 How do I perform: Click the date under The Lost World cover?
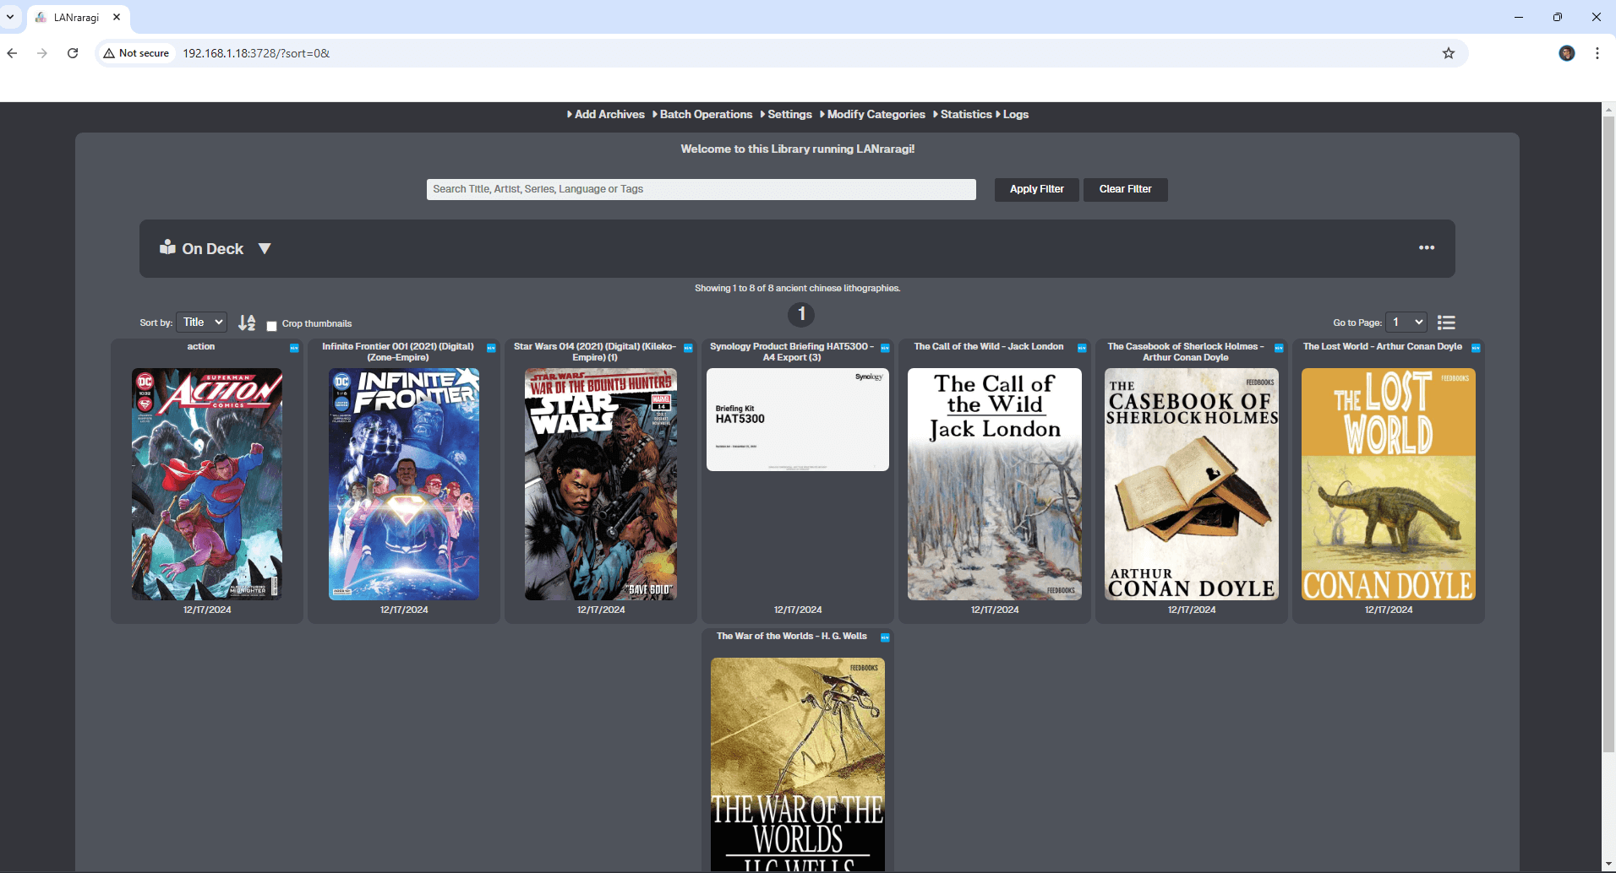click(x=1389, y=610)
